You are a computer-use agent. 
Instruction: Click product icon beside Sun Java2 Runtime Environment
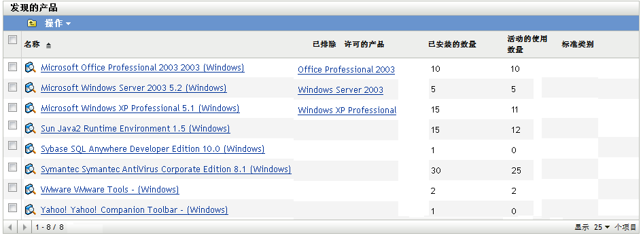[x=31, y=128]
